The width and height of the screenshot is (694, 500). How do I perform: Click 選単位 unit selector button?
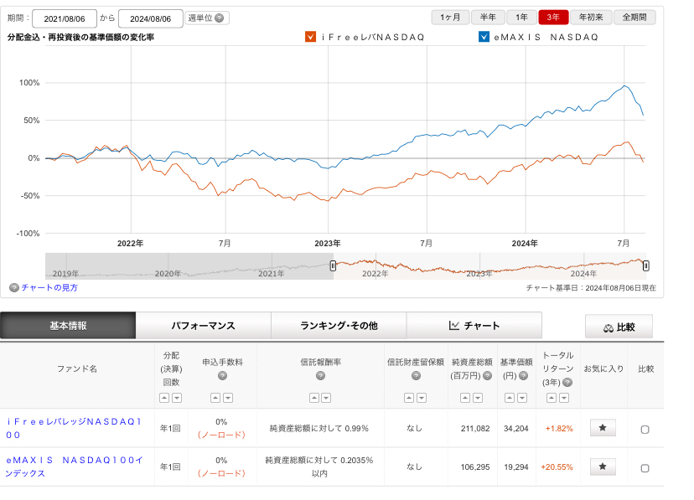(207, 18)
